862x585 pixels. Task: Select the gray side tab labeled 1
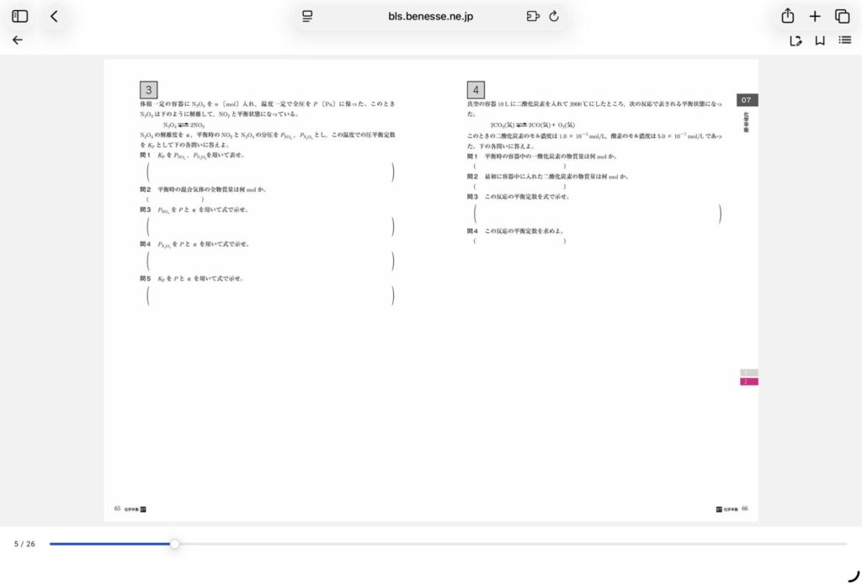pos(748,372)
